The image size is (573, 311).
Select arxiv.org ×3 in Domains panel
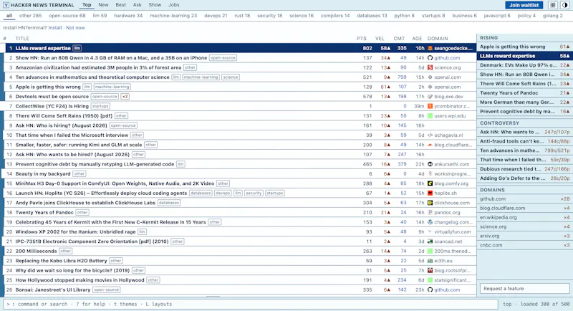pyautogui.click(x=524, y=236)
